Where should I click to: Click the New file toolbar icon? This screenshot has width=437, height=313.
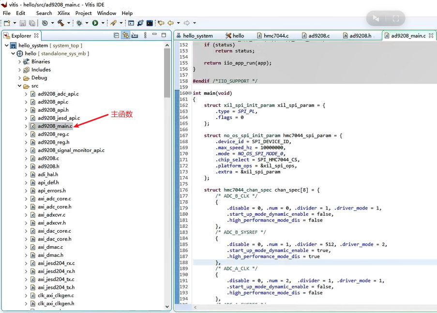coord(7,23)
